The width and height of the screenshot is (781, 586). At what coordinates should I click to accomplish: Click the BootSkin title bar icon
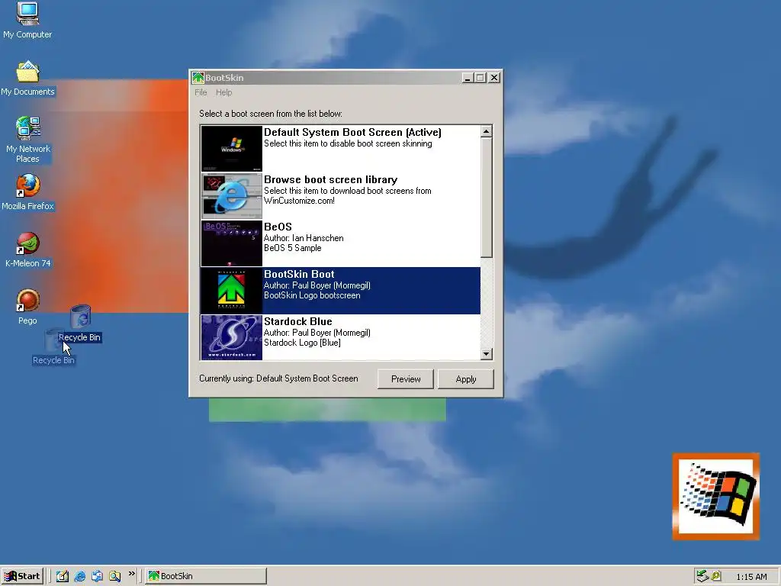[x=198, y=78]
